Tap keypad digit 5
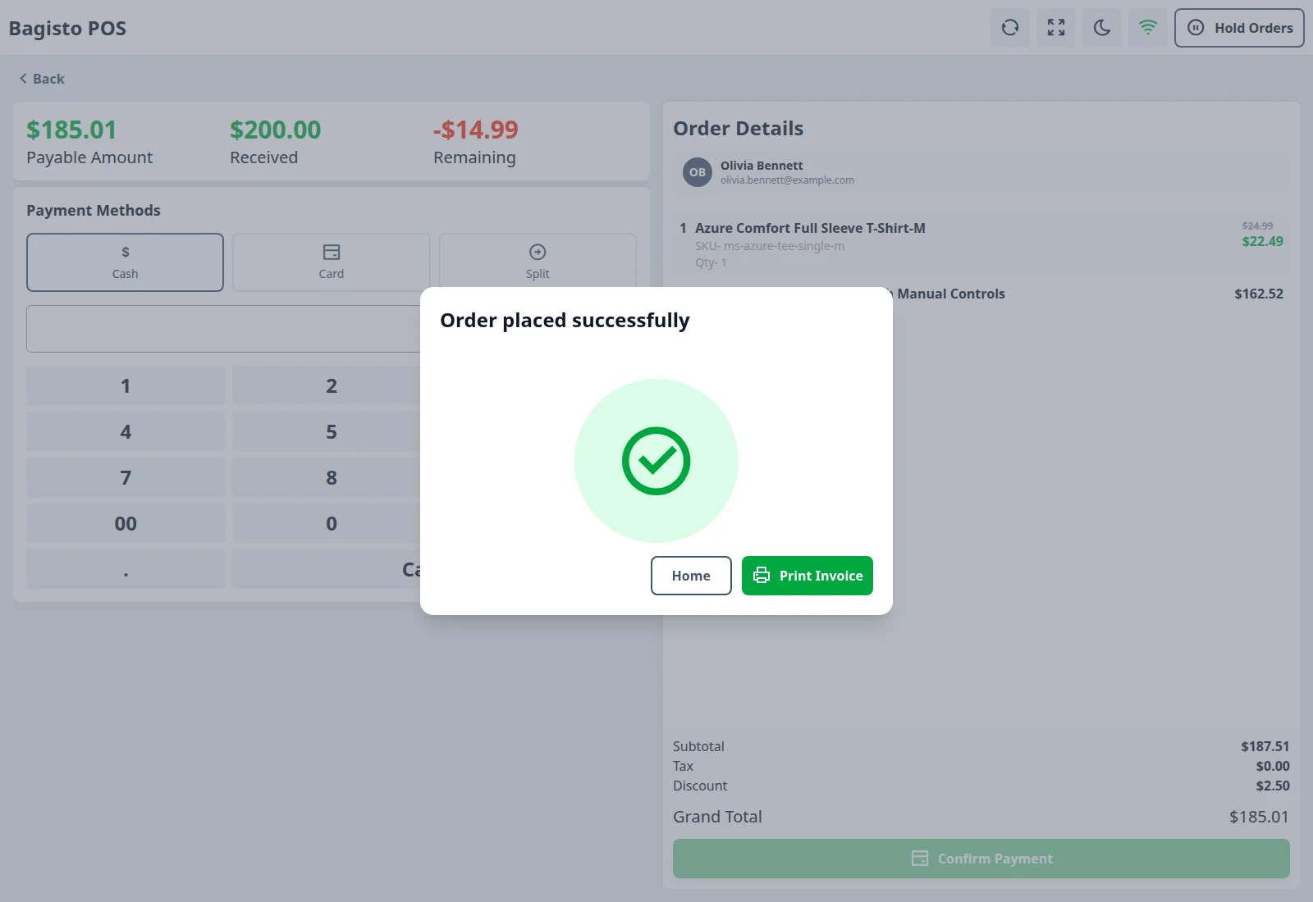Viewport: 1313px width, 902px height. [x=332, y=431]
